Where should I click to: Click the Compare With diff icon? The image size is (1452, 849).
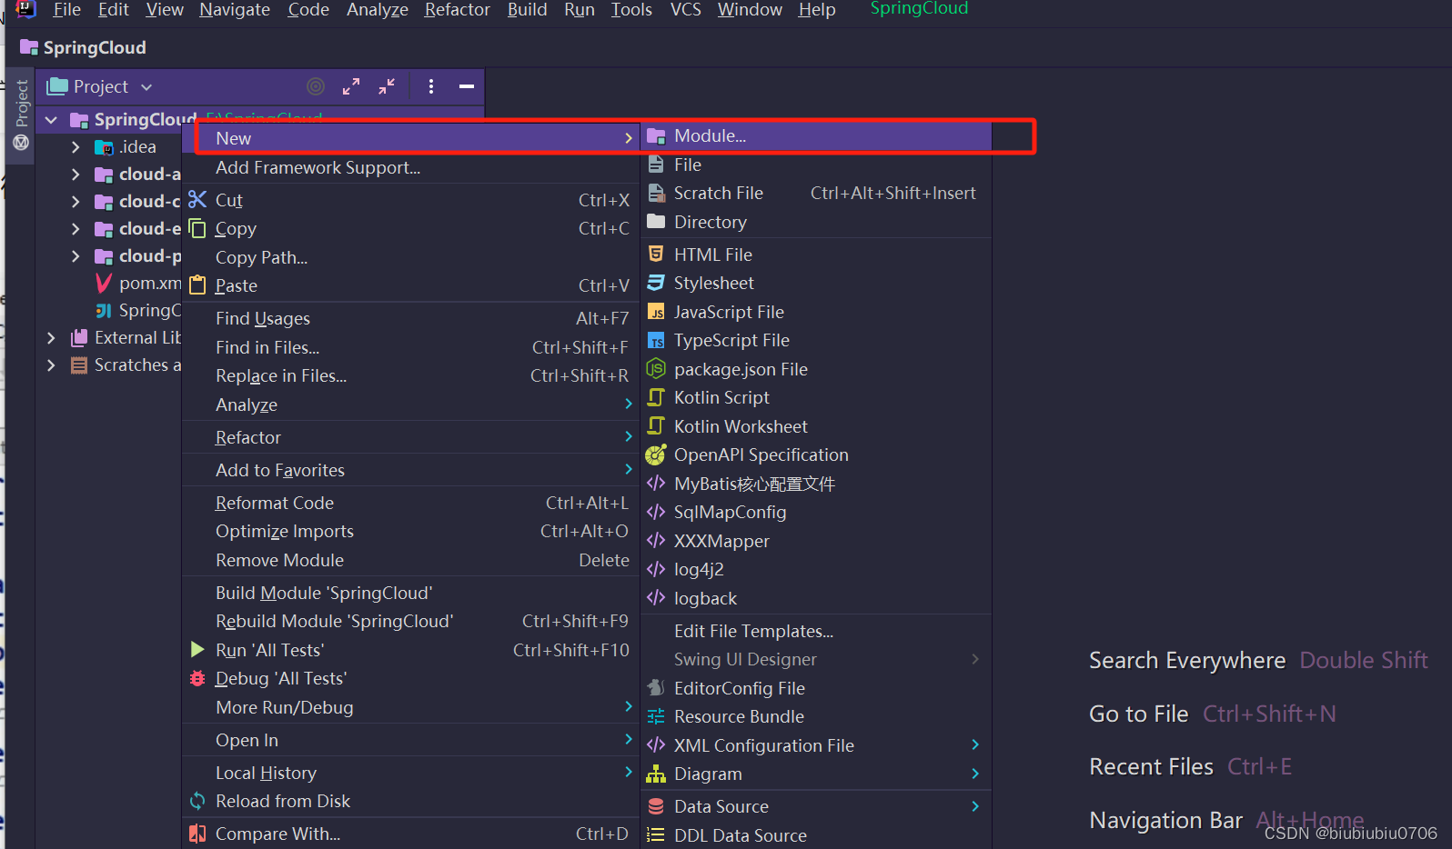click(x=197, y=834)
